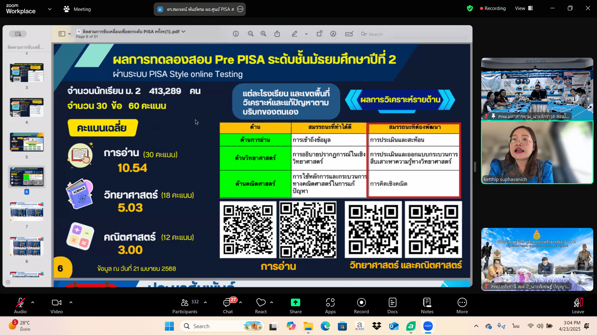Screen dimensions: 597x335
Task: Select the shared PDF presenter tab
Action: click(x=200, y=9)
